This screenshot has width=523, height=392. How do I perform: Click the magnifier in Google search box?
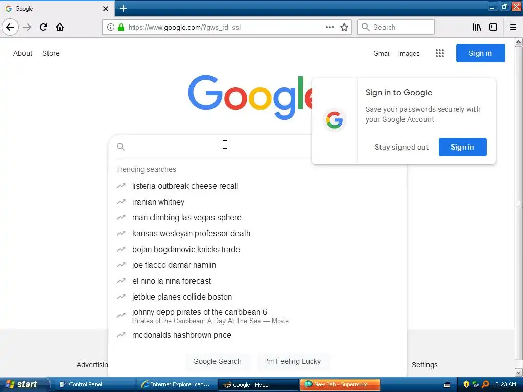(121, 146)
